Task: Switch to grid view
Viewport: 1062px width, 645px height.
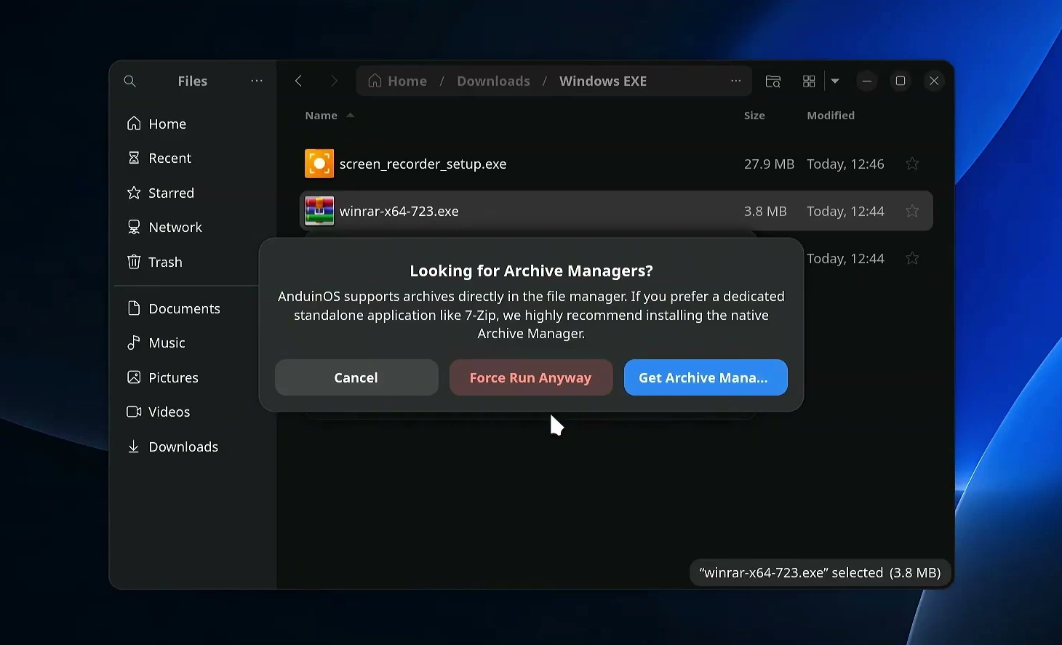Action: [x=809, y=81]
